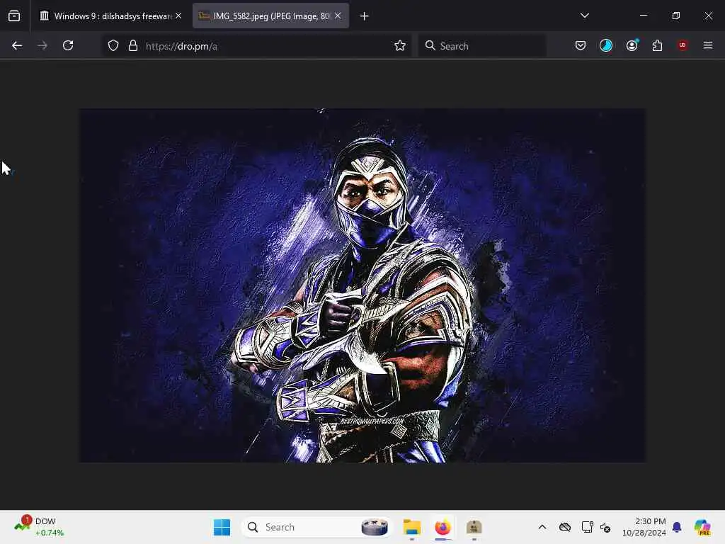Image resolution: width=725 pixels, height=544 pixels.
Task: Restore down the Firefox window
Action: pos(676,16)
